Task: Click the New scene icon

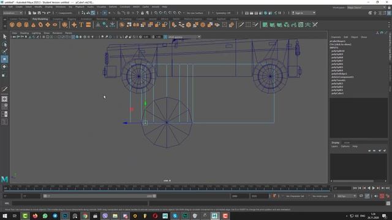Action: 30,13
